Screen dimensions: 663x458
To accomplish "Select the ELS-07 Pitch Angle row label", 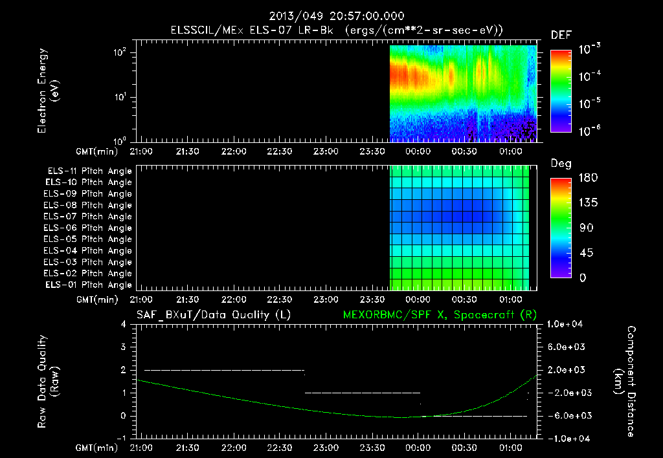I will tap(88, 217).
